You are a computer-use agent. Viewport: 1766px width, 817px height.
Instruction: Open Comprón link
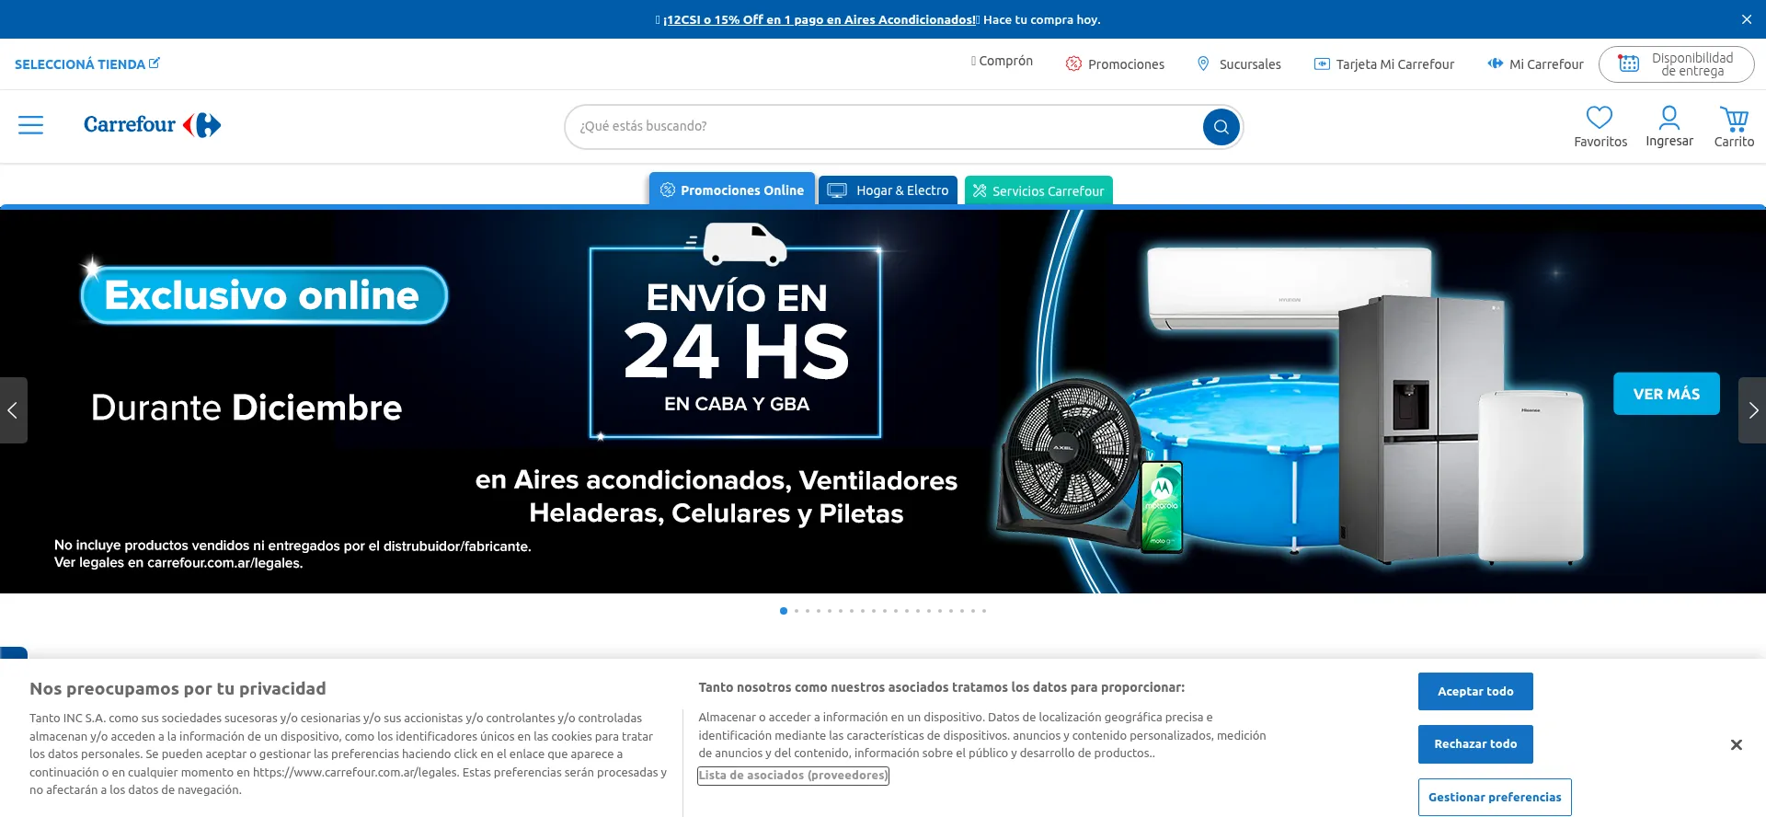pos(1002,61)
